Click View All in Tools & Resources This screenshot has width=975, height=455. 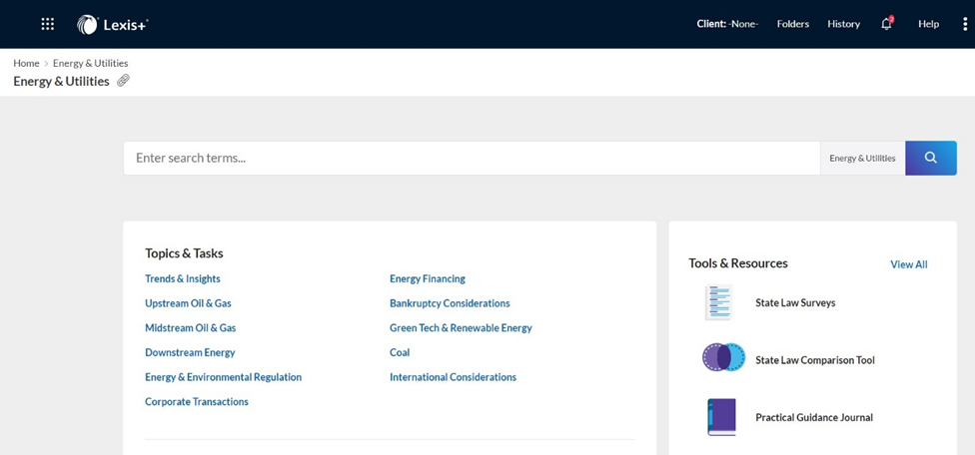(x=908, y=264)
